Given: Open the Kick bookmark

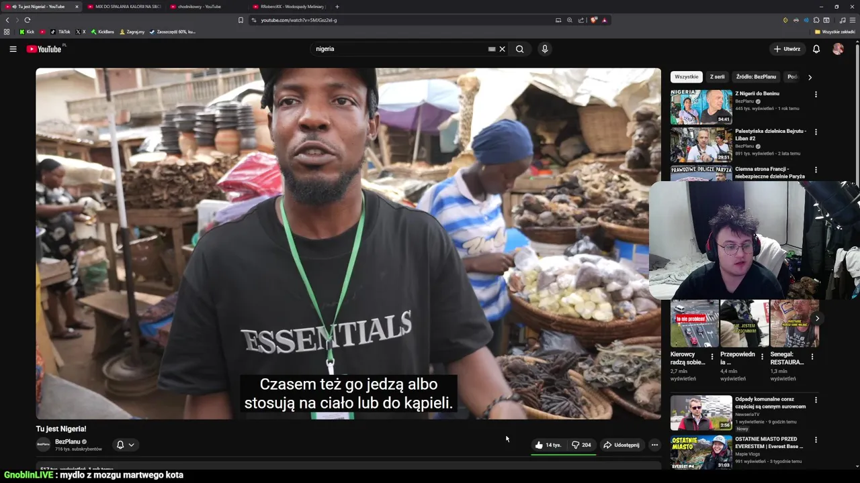Looking at the screenshot, I should pos(27,32).
